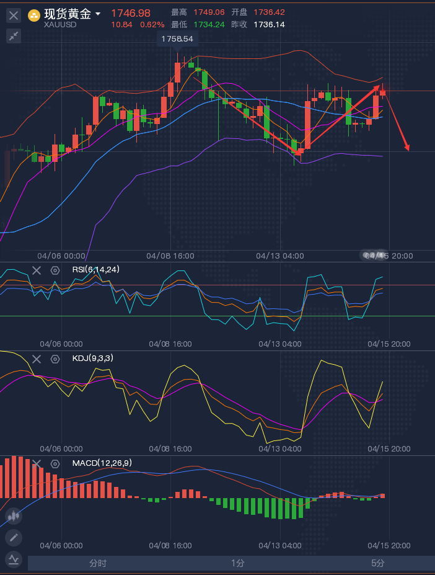
Task: Open KDJ indicator settings gear
Action: click(x=55, y=359)
